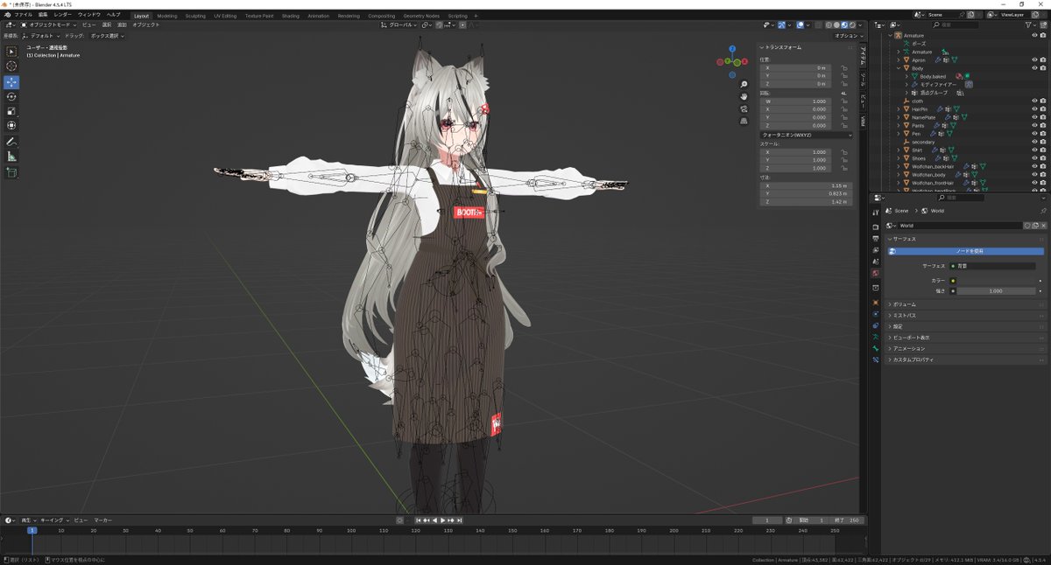Open the Tool properties tab
The image size is (1051, 565).
[876, 213]
